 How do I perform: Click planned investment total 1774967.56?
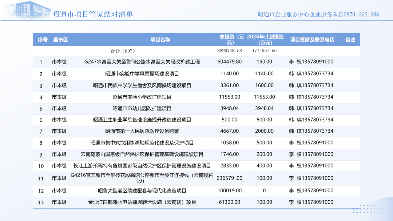coord(265,51)
